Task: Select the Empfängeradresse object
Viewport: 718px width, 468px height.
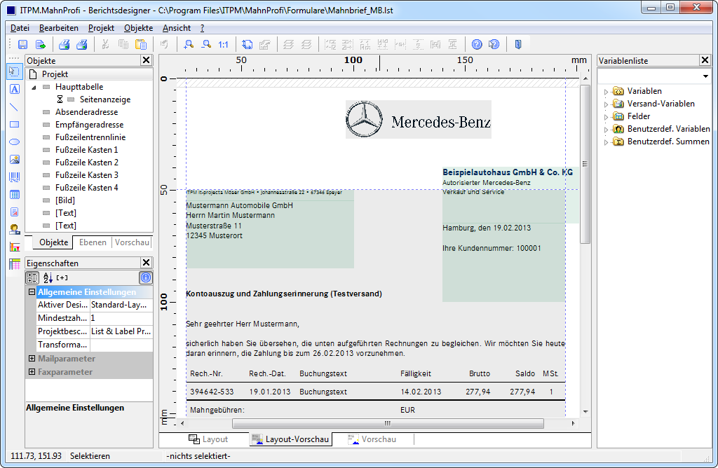Action: pyautogui.click(x=89, y=125)
